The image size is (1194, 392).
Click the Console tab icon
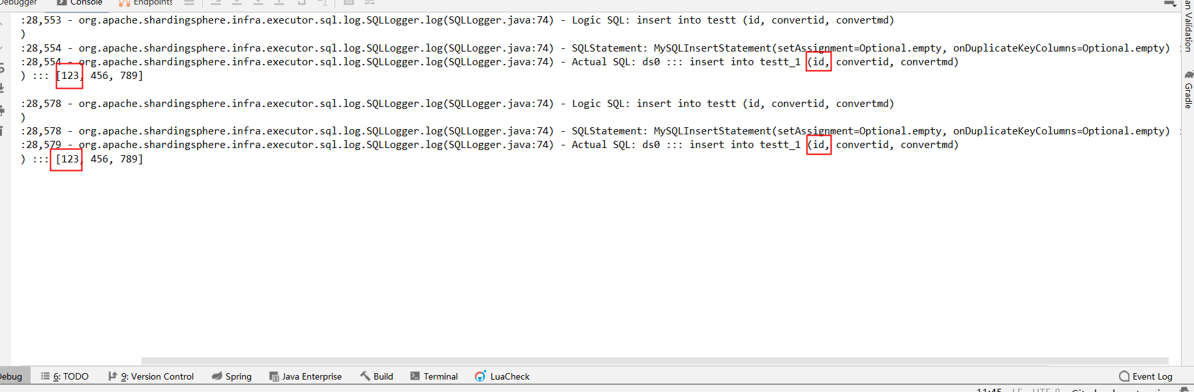[62, 3]
